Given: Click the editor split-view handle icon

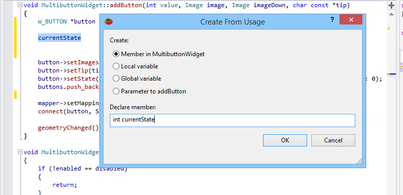Looking at the screenshot, I should (x=391, y=6).
